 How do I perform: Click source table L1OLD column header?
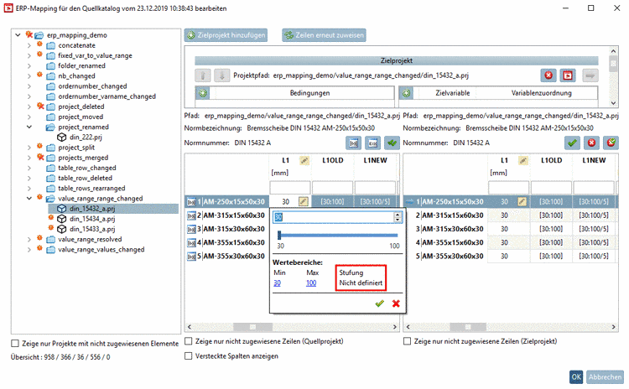(x=333, y=160)
